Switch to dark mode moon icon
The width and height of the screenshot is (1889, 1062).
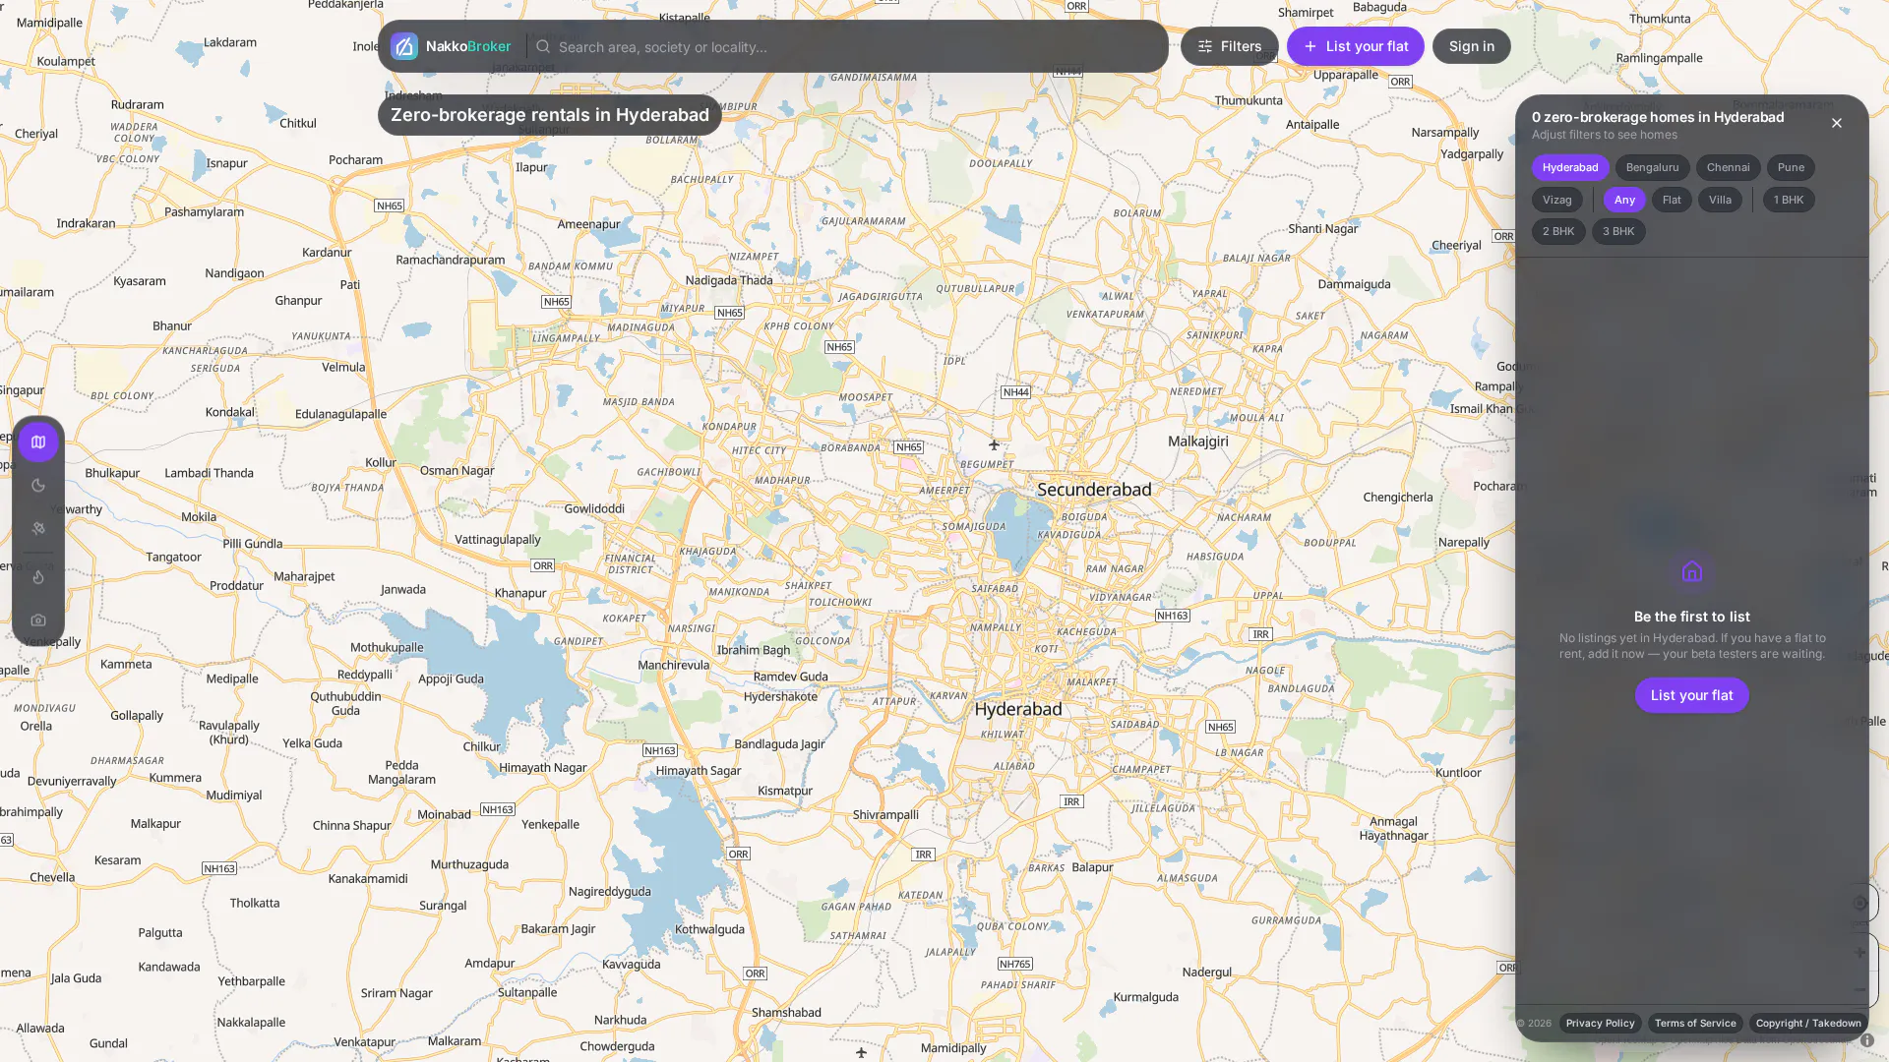click(38, 486)
